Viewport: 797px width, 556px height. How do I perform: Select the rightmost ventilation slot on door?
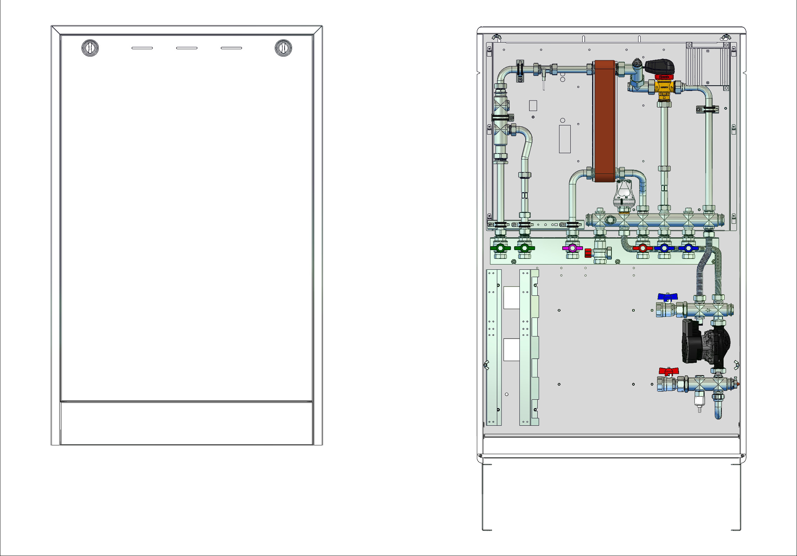point(231,48)
